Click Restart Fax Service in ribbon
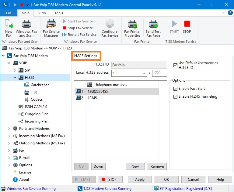 coord(79,35)
